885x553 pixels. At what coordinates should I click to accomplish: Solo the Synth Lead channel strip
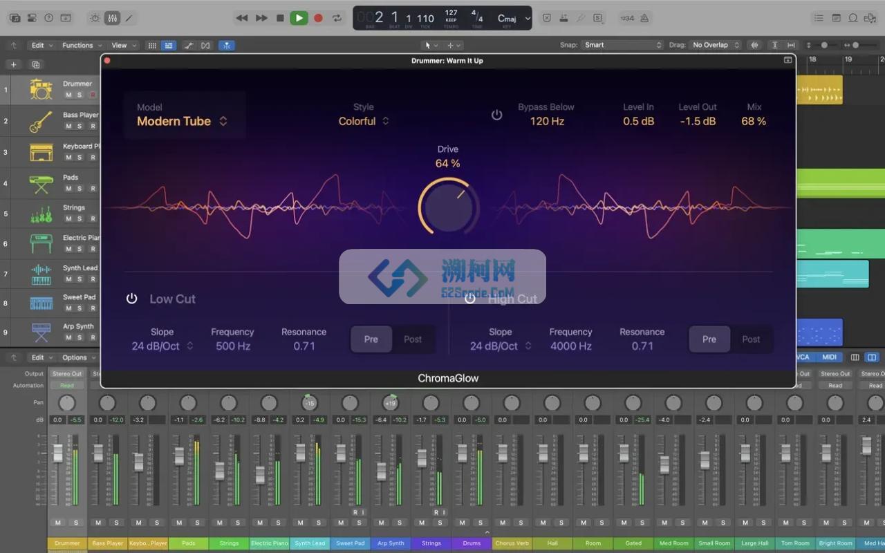(x=318, y=523)
